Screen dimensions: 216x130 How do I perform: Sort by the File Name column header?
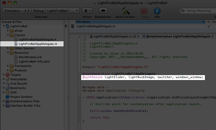pos(140,22)
